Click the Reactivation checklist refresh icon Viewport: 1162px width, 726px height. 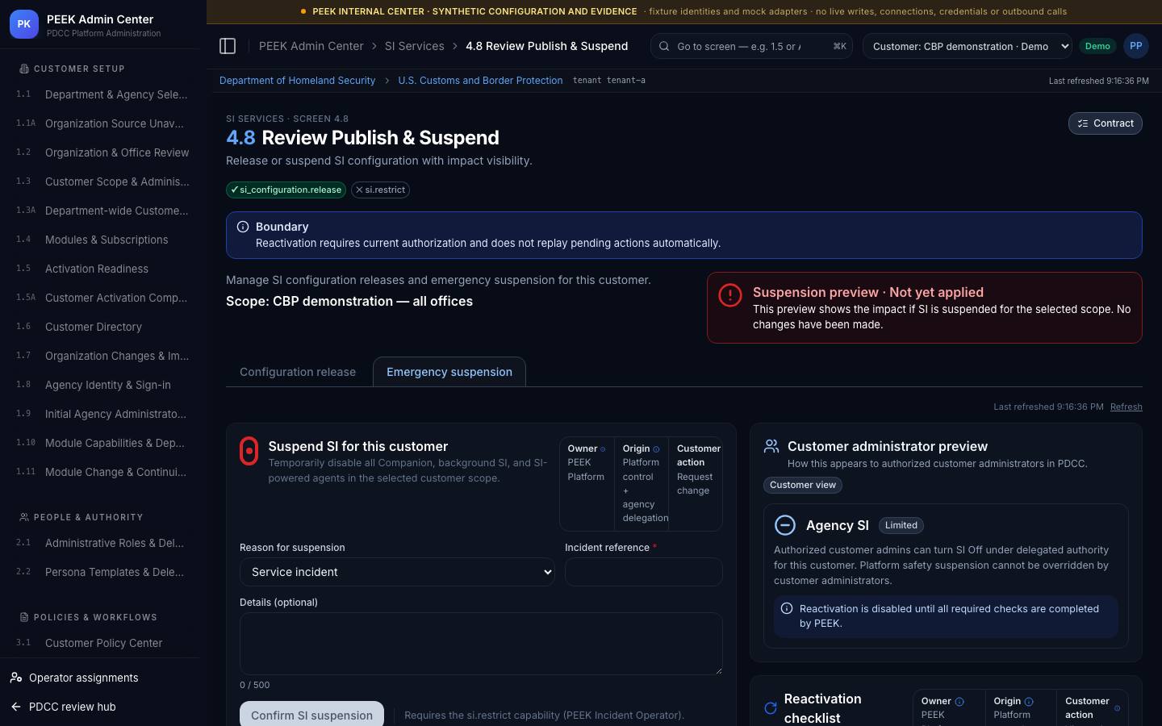[771, 708]
